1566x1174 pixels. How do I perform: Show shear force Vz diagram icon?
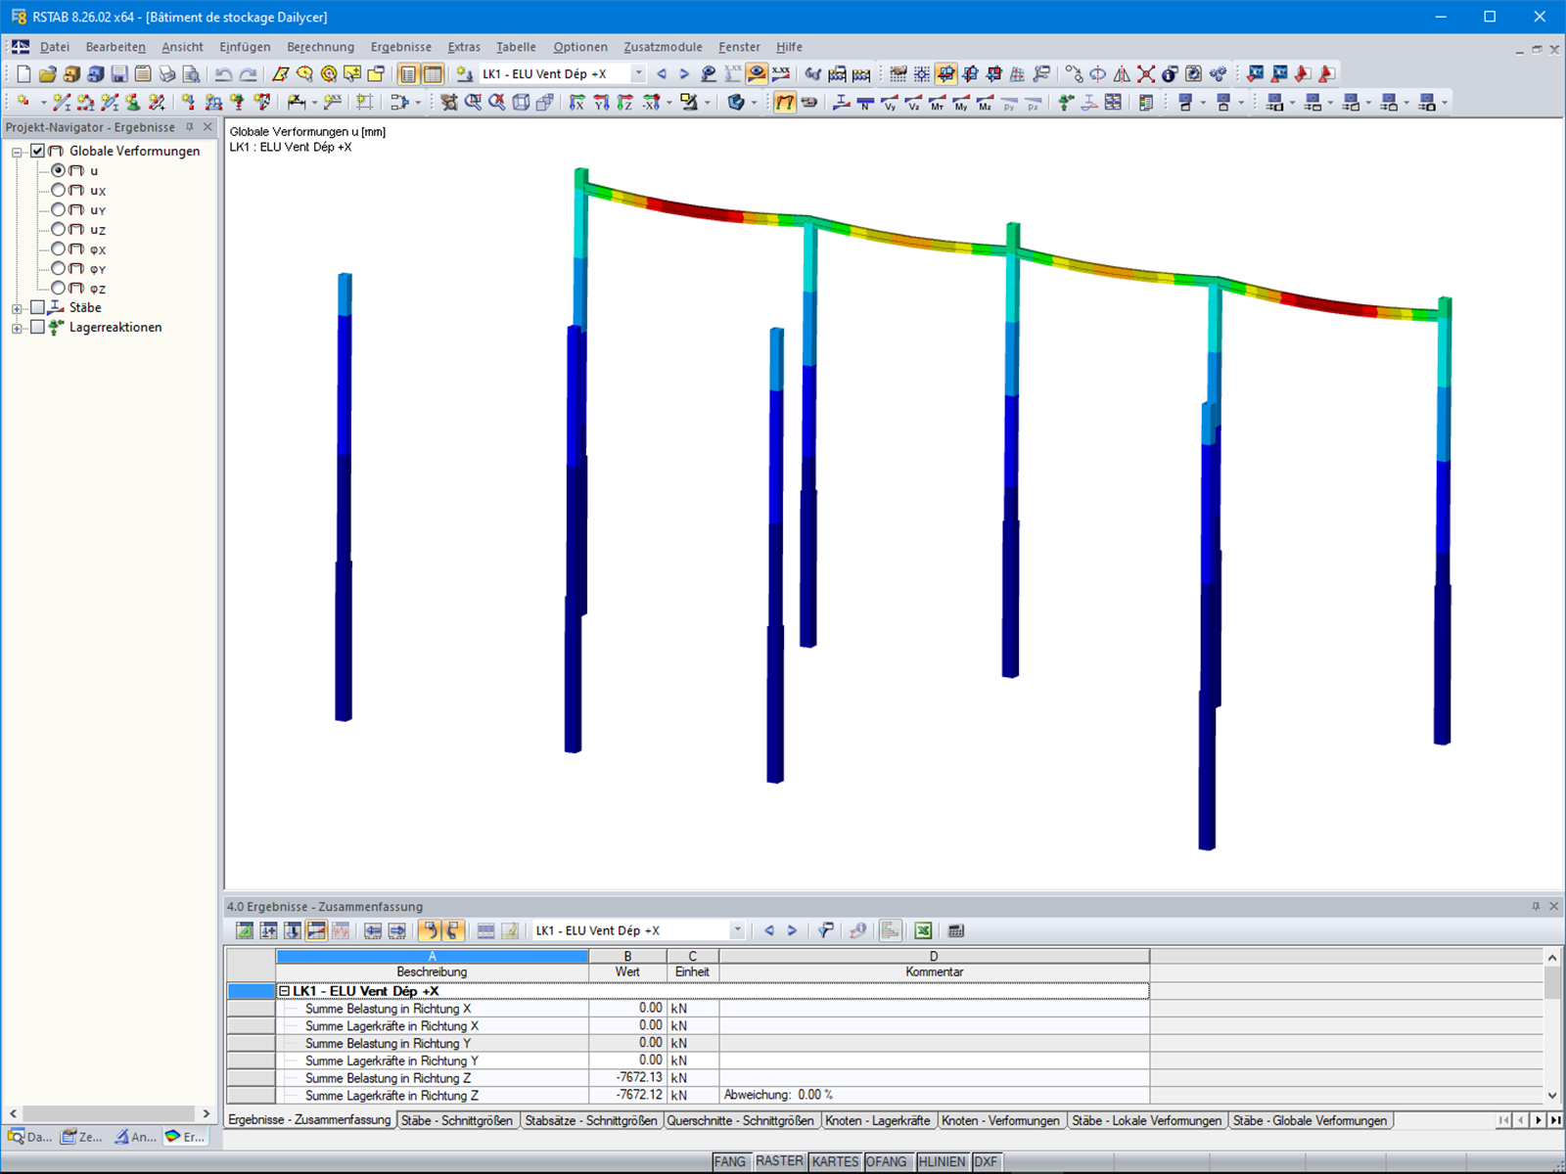click(913, 103)
